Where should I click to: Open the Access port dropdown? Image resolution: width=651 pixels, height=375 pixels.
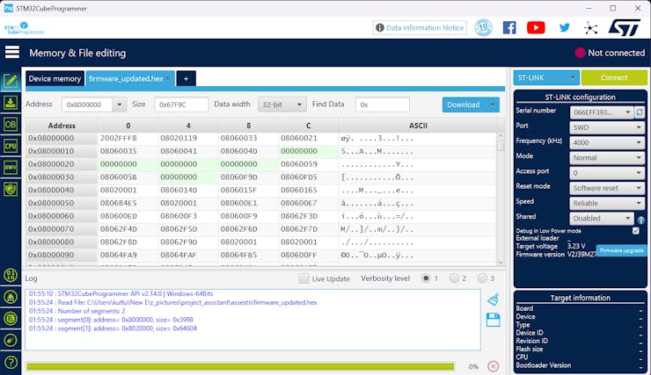(x=607, y=173)
